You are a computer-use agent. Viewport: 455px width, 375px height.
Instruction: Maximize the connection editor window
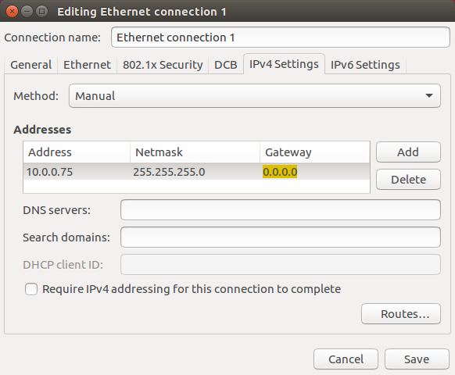click(41, 12)
